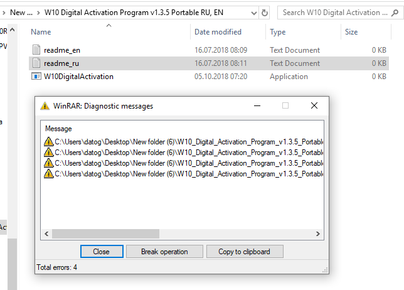Screen dimensions: 404x290
Task: Click the scroll-right arrow in message list
Action: 317,234
